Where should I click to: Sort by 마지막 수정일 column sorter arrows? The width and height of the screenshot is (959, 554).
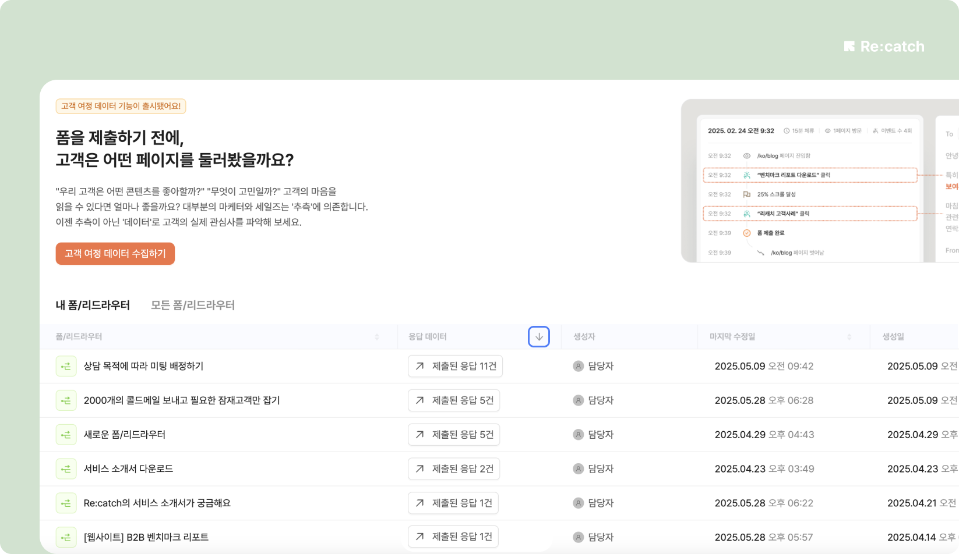click(849, 337)
